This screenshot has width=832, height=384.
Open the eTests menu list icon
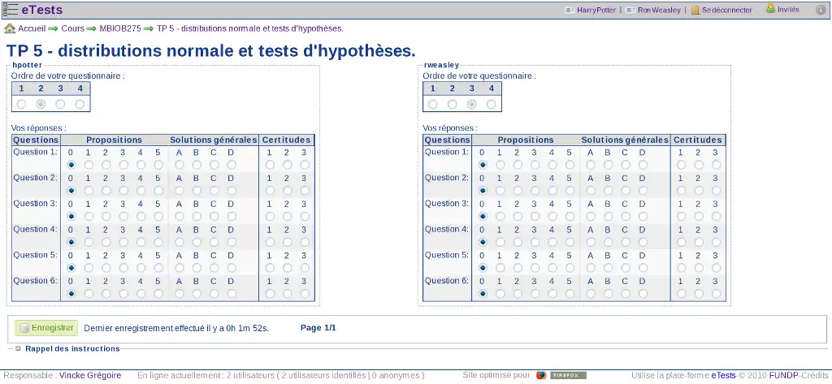10,10
